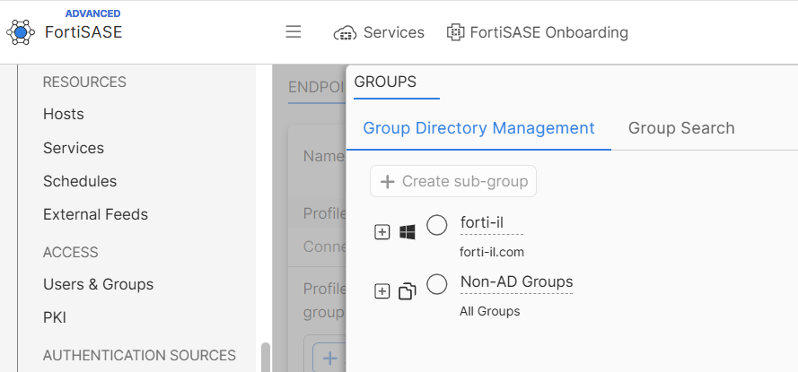Screen dimensions: 798x372
Task: Open Hosts in the sidebar
Action: pos(64,114)
